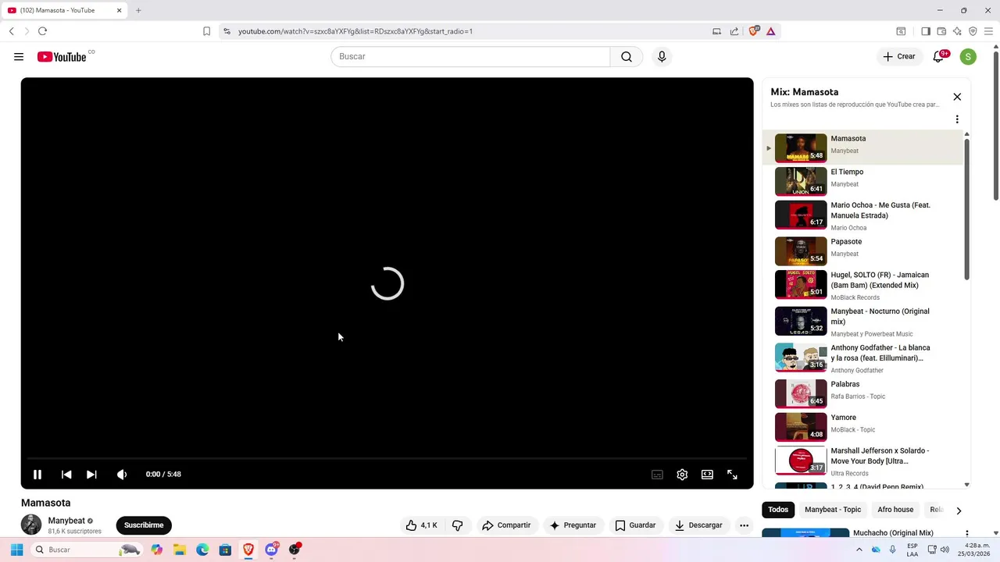The image size is (1000, 562).
Task: Share the page URL from address bar
Action: (734, 31)
